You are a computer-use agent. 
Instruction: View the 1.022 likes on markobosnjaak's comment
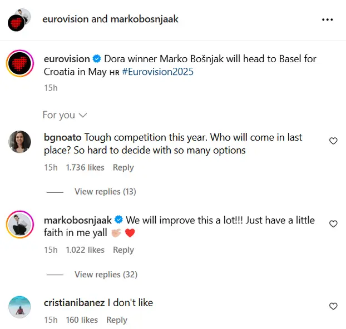click(85, 250)
